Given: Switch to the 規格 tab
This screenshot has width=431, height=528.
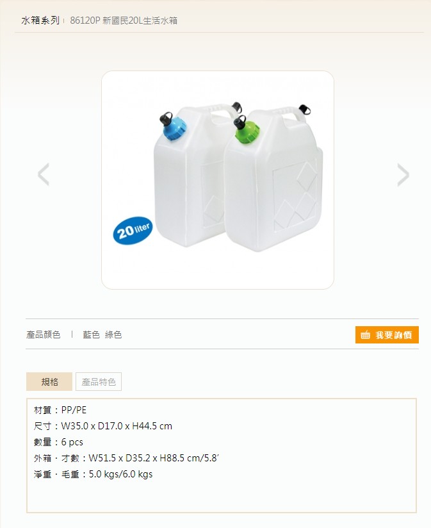Looking at the screenshot, I should pyautogui.click(x=49, y=381).
